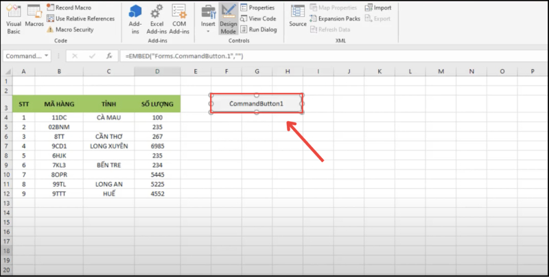The image size is (549, 277).
Task: Select cell with value 234
Action: (x=157, y=165)
